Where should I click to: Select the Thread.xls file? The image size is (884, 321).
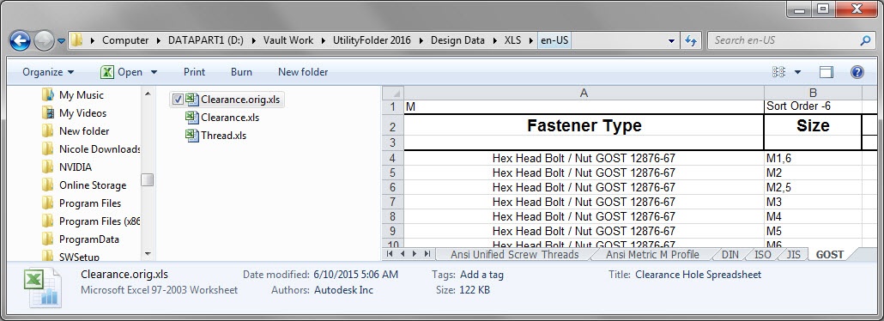click(223, 136)
